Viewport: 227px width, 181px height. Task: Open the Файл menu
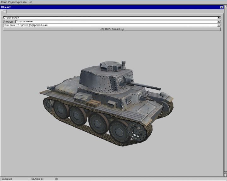[x=4, y=2]
